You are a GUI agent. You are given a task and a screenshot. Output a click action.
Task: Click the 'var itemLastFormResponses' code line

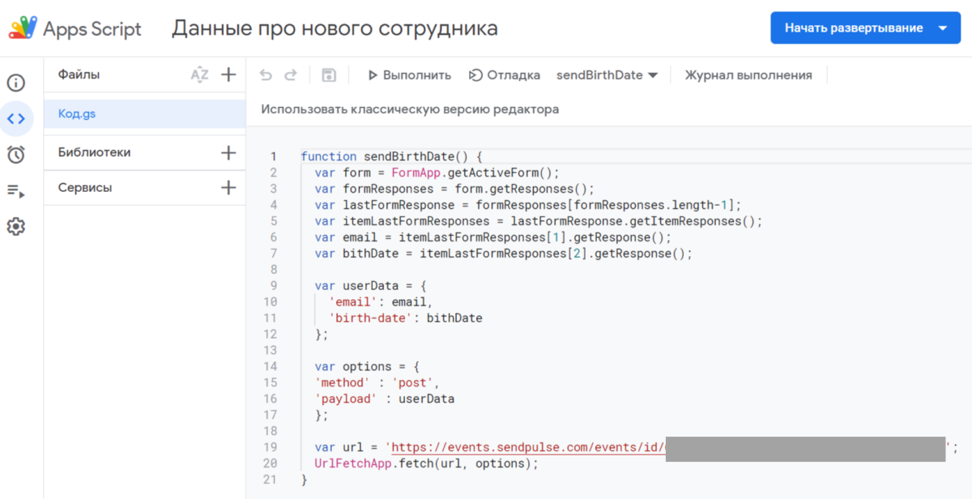click(539, 221)
